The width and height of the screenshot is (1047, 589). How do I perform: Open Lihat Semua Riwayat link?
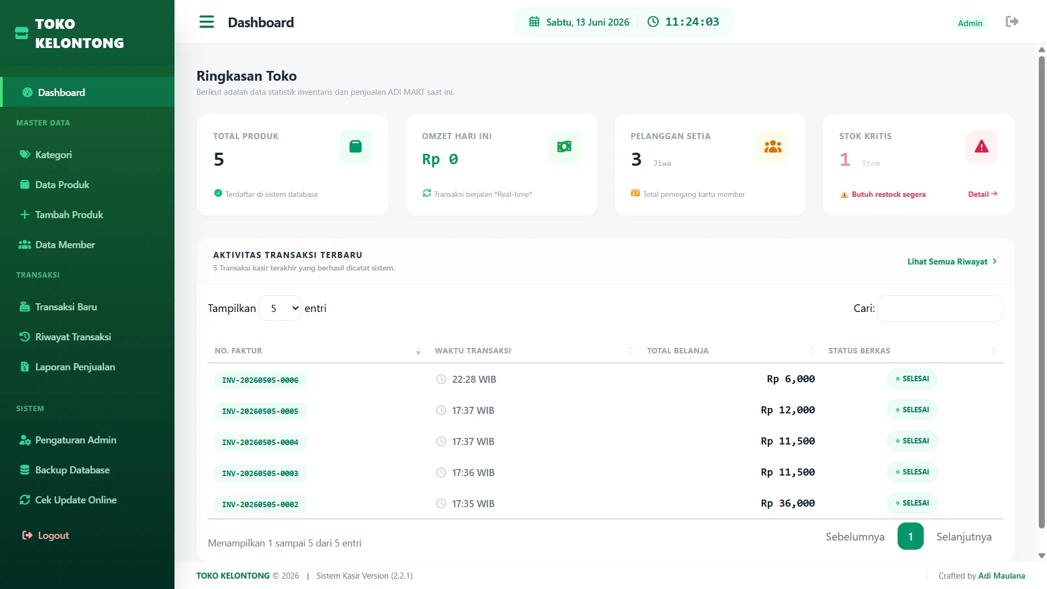952,262
